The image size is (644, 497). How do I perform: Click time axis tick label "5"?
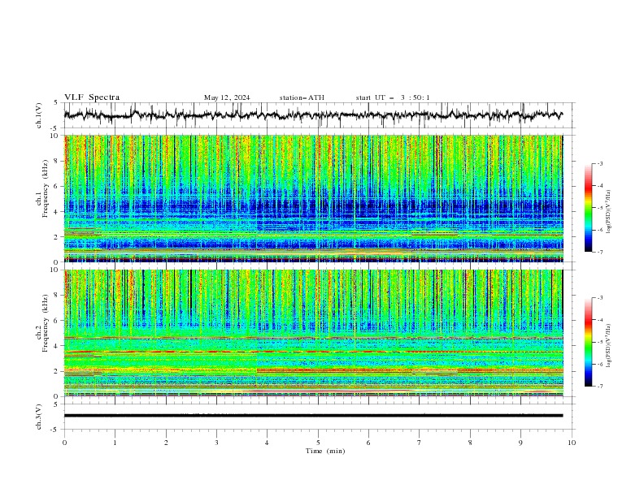[x=318, y=443]
